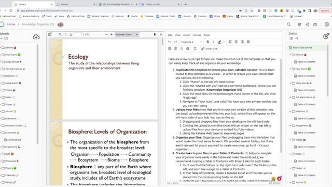The image size is (332, 187).
Task: Apply the text highlight color
Action: [220, 42]
